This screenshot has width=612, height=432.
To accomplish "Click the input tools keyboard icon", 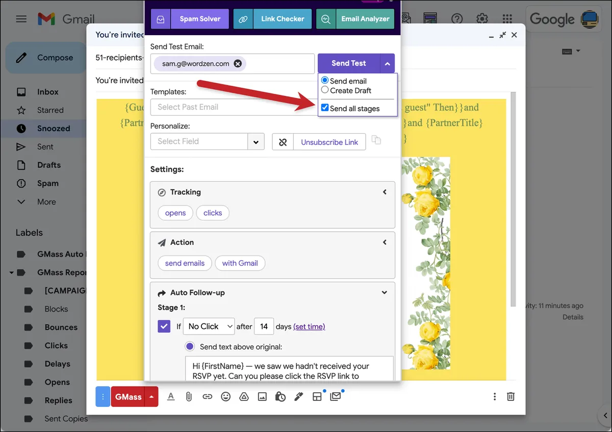I will [567, 51].
